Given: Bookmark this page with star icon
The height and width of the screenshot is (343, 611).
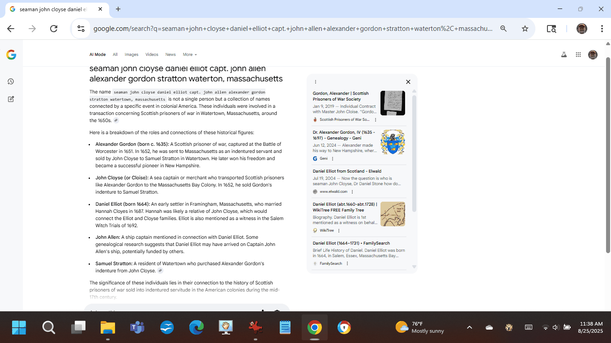Looking at the screenshot, I should [x=525, y=29].
